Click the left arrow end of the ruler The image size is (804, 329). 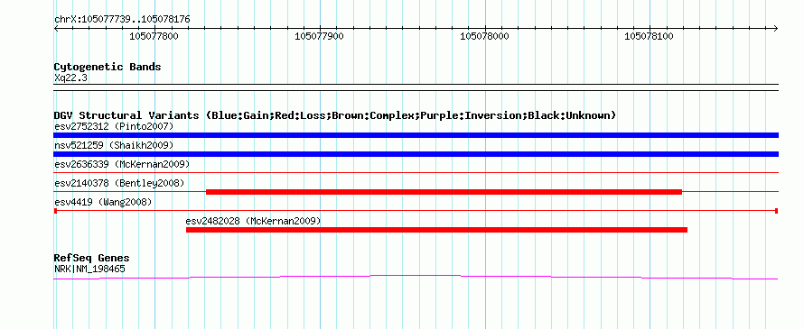[x=56, y=28]
